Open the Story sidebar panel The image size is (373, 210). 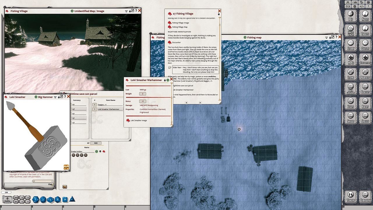tap(351, 45)
